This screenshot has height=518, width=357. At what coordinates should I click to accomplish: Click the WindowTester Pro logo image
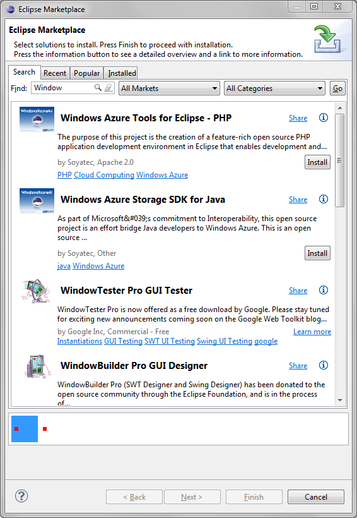[37, 291]
